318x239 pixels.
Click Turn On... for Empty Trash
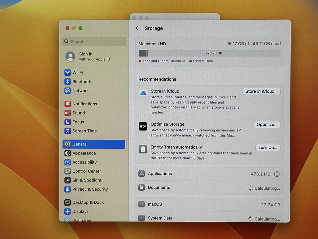(268, 147)
